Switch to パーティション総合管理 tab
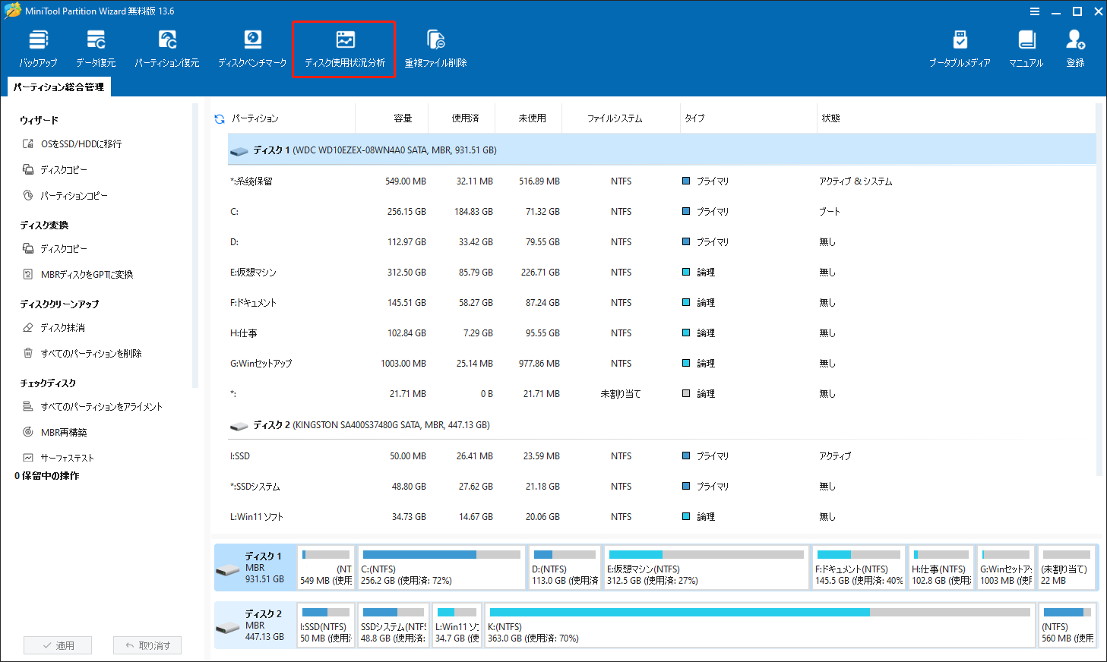1107x662 pixels. coord(59,87)
